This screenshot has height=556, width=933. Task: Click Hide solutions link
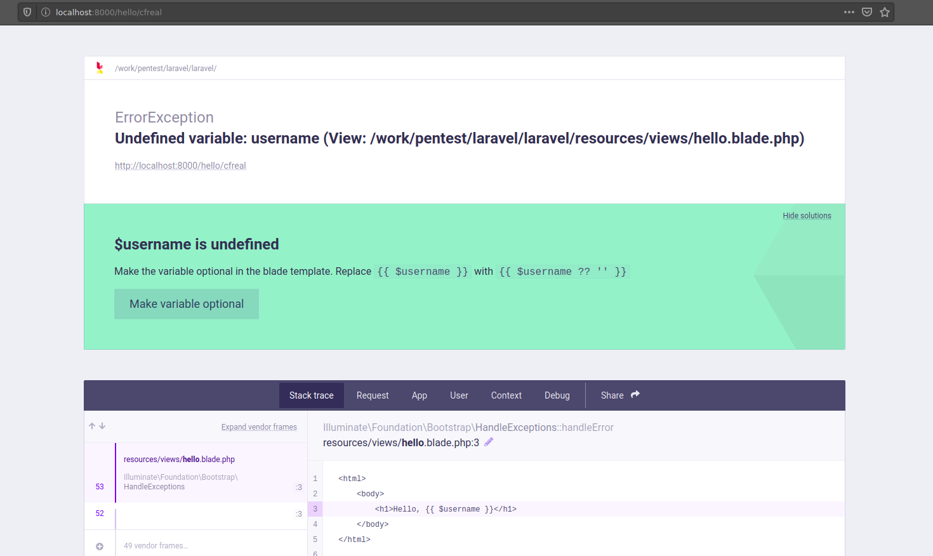click(x=807, y=216)
